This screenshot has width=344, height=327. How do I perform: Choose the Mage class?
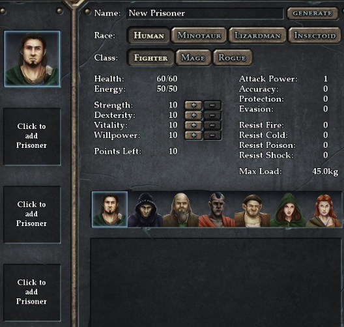point(193,58)
